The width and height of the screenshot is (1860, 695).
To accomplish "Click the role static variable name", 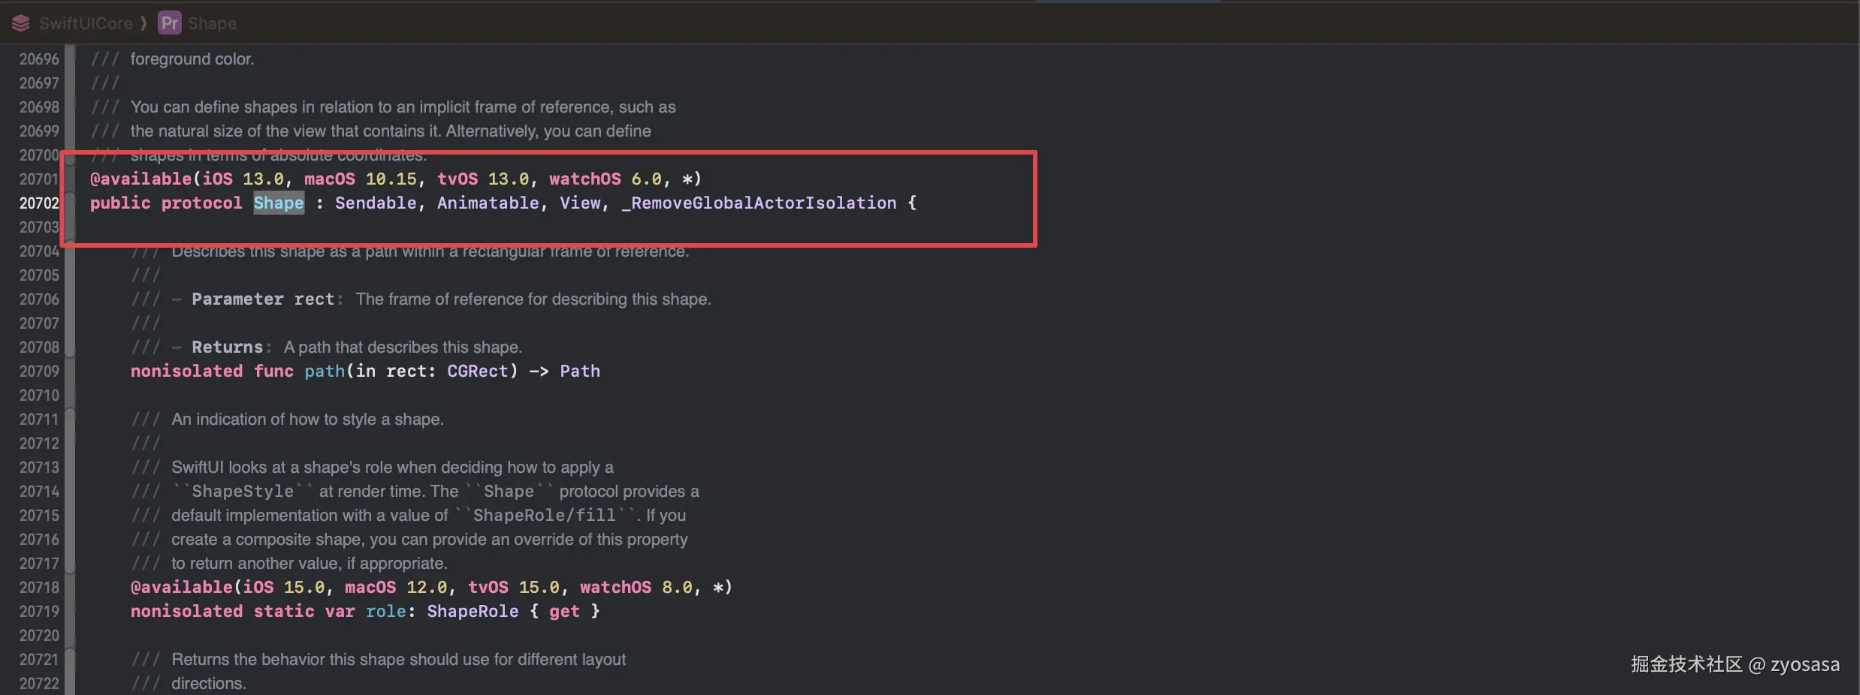I will (x=385, y=611).
